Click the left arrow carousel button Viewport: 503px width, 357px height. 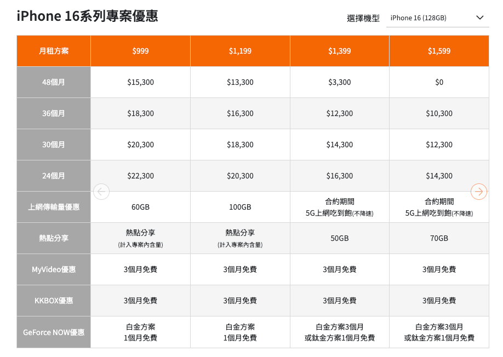pyautogui.click(x=101, y=192)
